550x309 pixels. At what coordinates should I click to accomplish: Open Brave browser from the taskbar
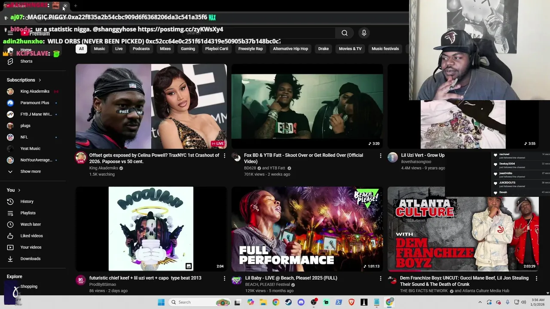pyautogui.click(x=351, y=302)
